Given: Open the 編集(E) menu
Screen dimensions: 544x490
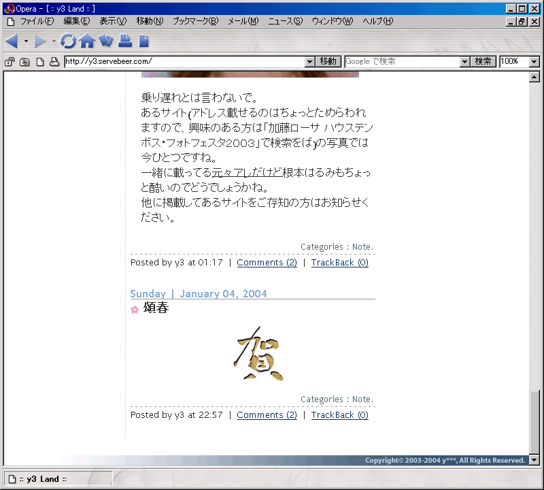Looking at the screenshot, I should tap(77, 21).
